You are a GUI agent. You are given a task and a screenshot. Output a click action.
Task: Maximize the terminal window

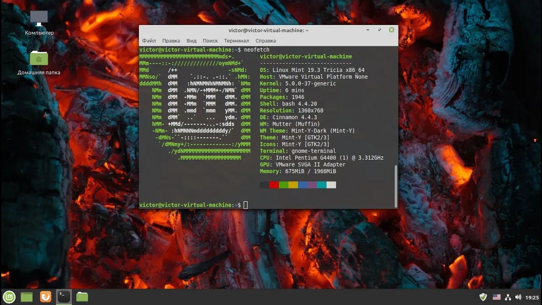[x=379, y=30]
